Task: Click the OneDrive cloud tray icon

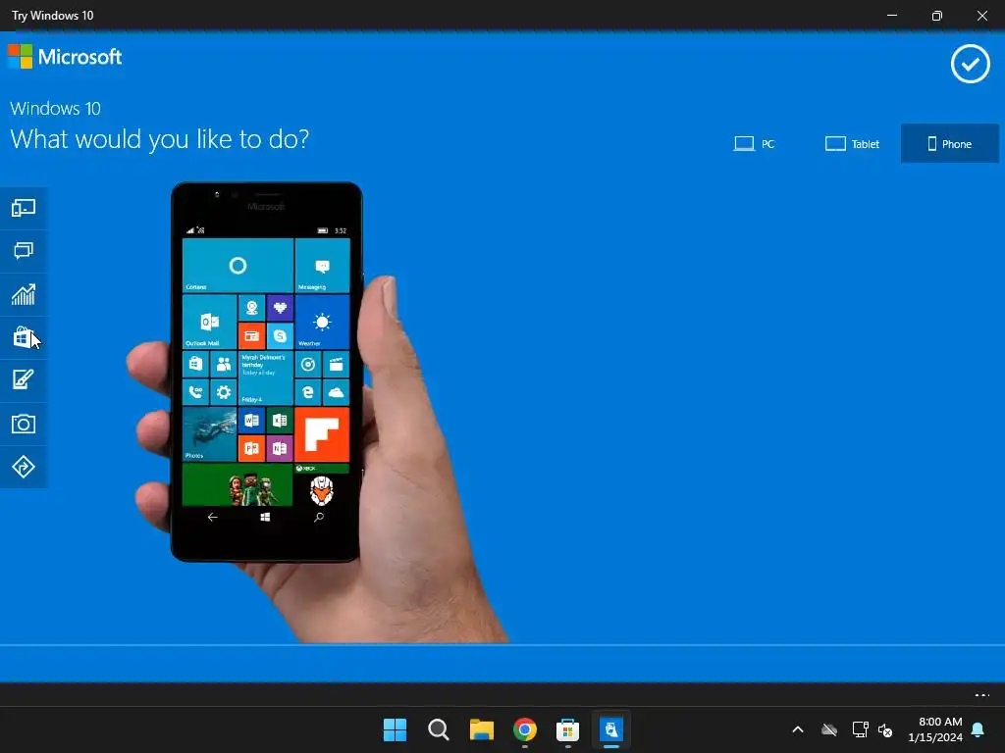Action: click(829, 729)
